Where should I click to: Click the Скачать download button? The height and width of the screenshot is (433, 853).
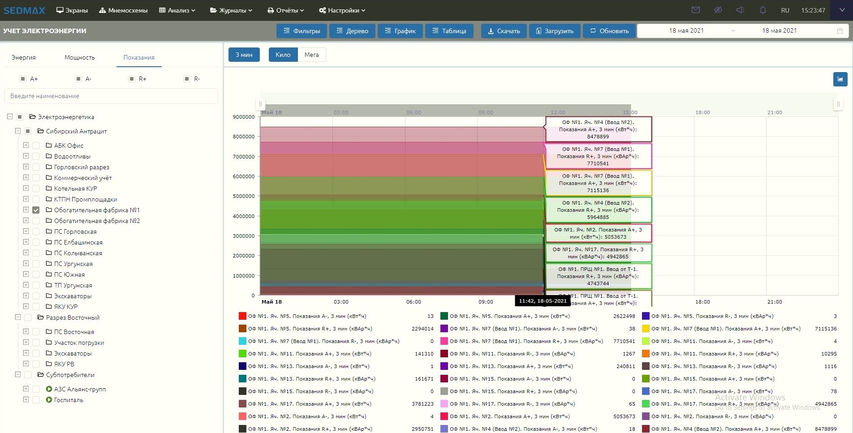point(504,31)
